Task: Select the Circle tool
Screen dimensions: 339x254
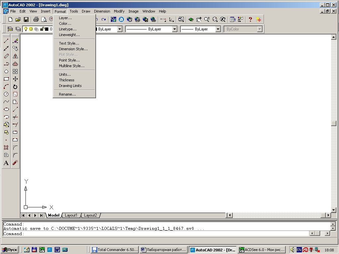Action: [6, 94]
